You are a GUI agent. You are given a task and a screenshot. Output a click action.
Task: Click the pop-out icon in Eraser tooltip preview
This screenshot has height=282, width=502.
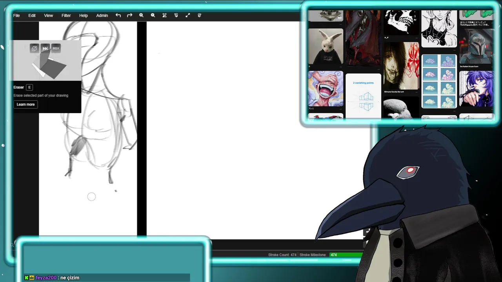(34, 48)
